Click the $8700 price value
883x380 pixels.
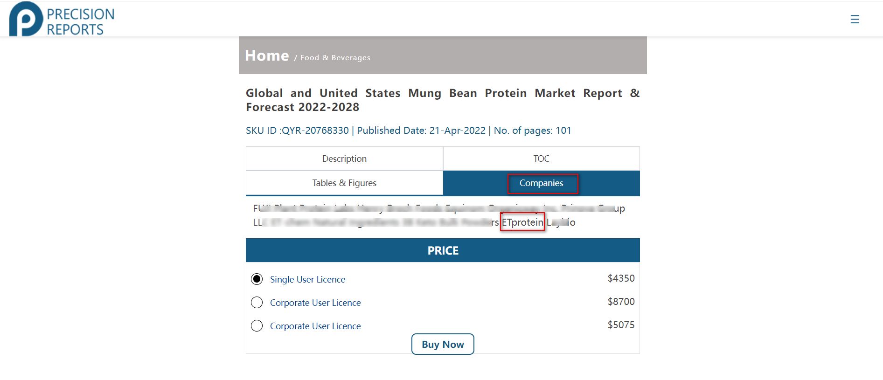pos(621,302)
